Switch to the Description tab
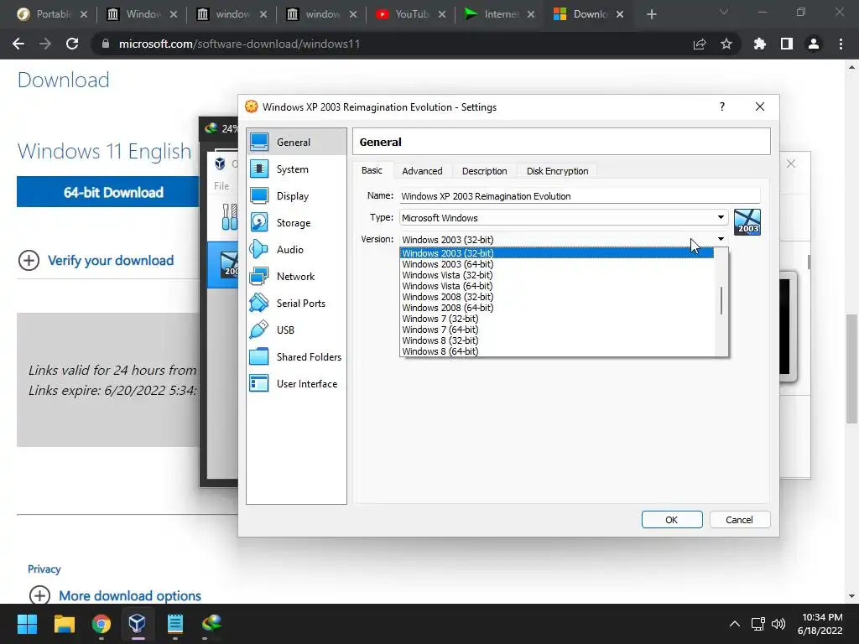The image size is (859, 644). point(484,171)
